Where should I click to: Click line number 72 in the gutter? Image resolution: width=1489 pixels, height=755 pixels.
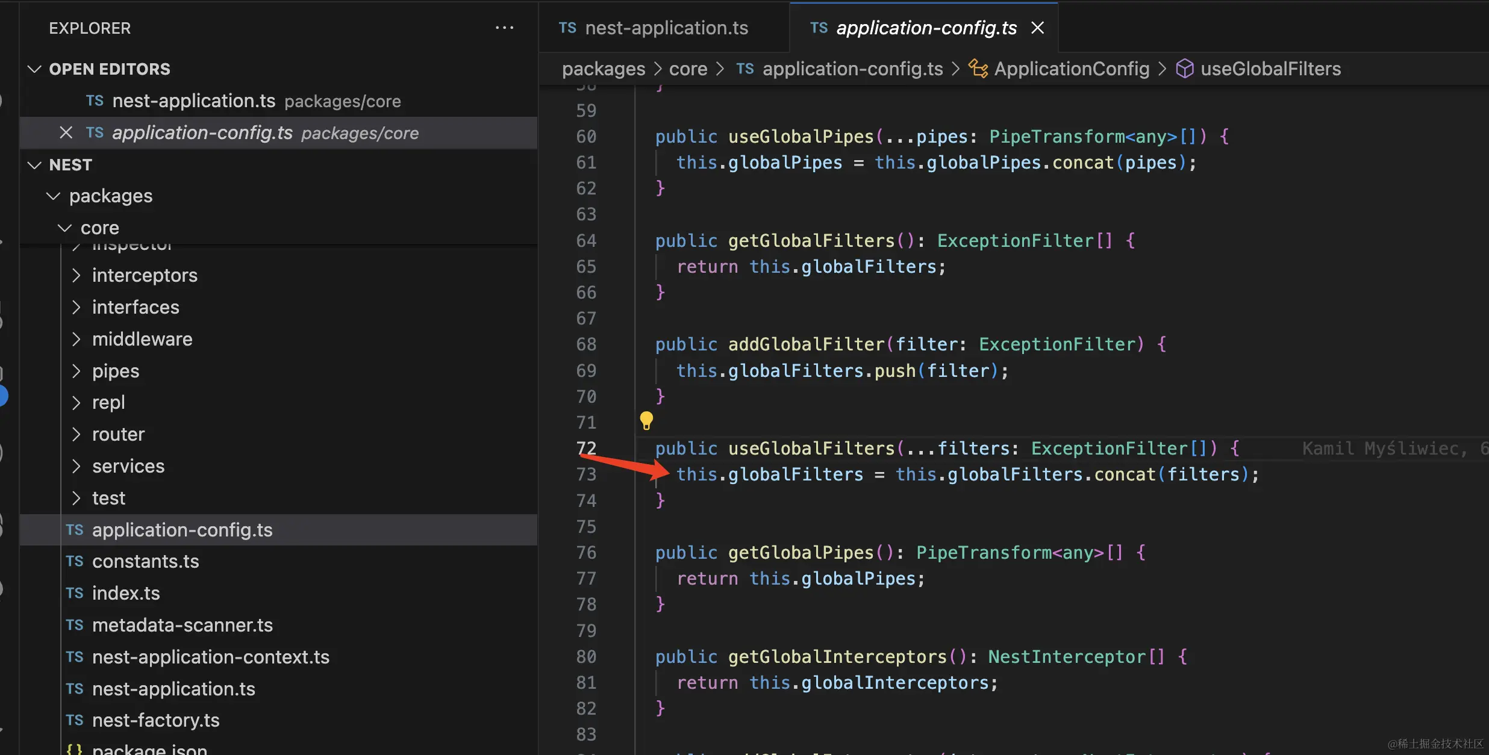586,449
